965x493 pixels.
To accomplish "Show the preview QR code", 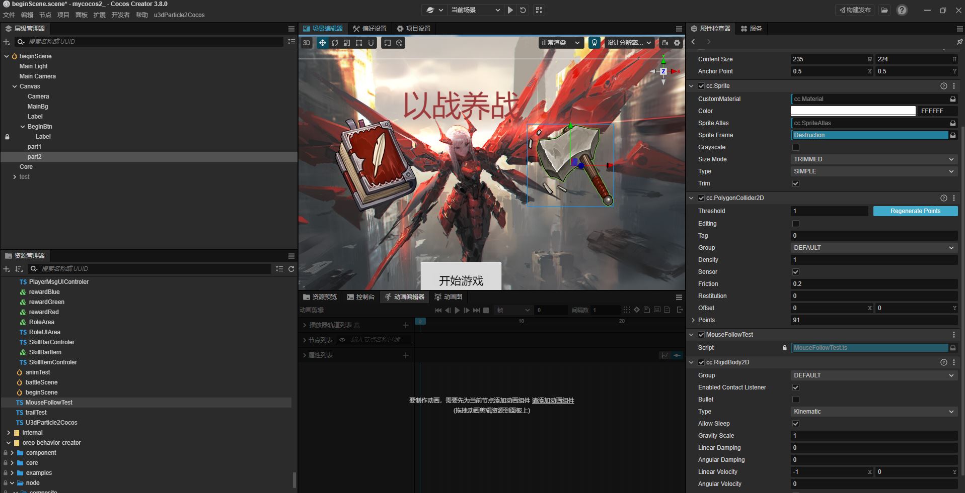I will 539,10.
